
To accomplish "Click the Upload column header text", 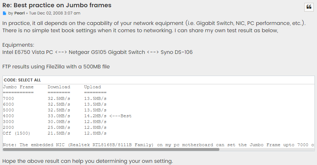I will [x=92, y=87].
